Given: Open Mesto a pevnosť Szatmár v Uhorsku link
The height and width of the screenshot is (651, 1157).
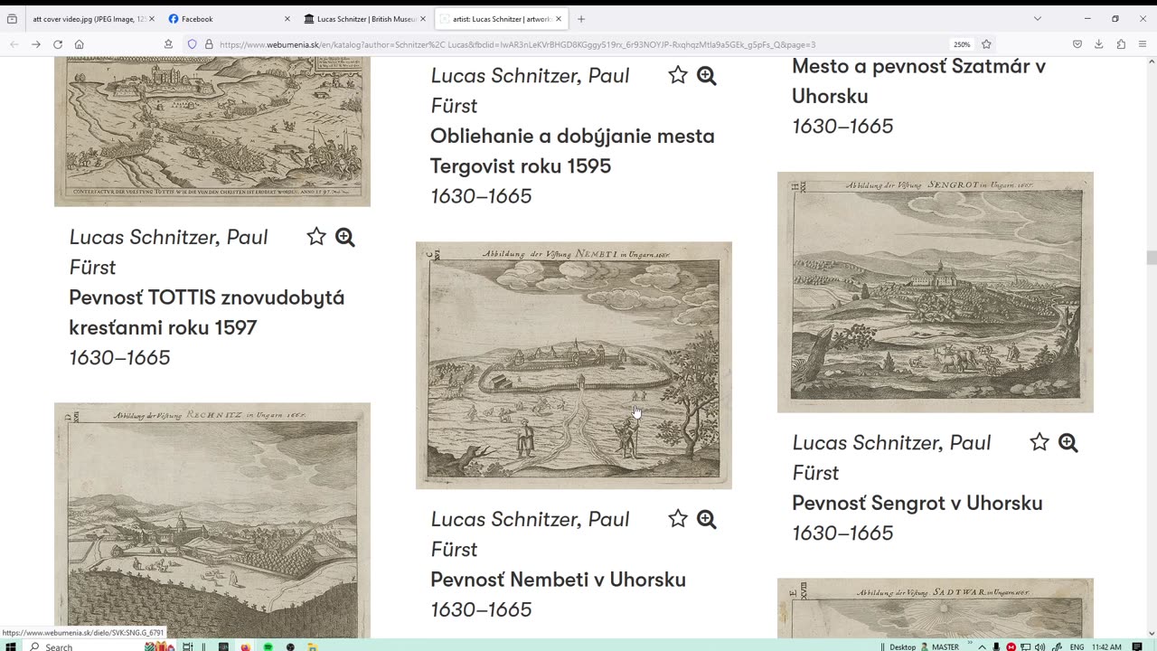Looking at the screenshot, I should 918,80.
